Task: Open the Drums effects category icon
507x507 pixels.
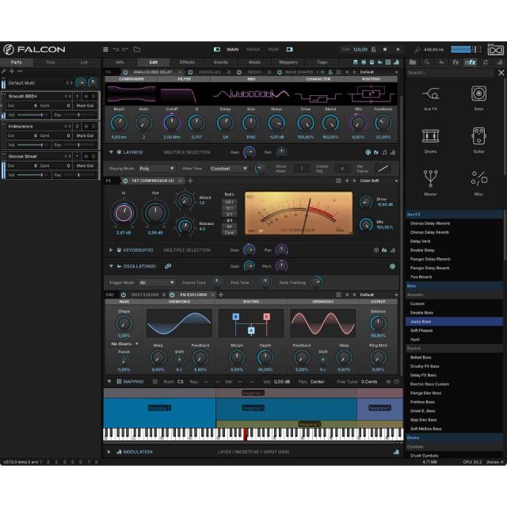Action: pyautogui.click(x=430, y=136)
